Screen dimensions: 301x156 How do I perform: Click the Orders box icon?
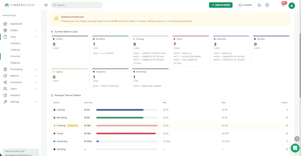coord(5,30)
